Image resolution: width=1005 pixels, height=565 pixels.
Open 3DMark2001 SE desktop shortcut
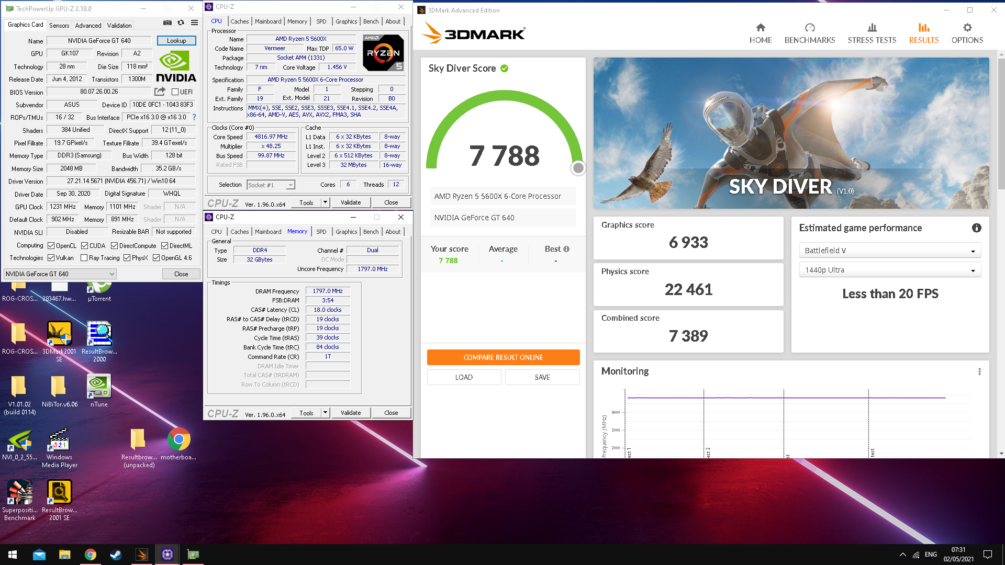pos(59,341)
